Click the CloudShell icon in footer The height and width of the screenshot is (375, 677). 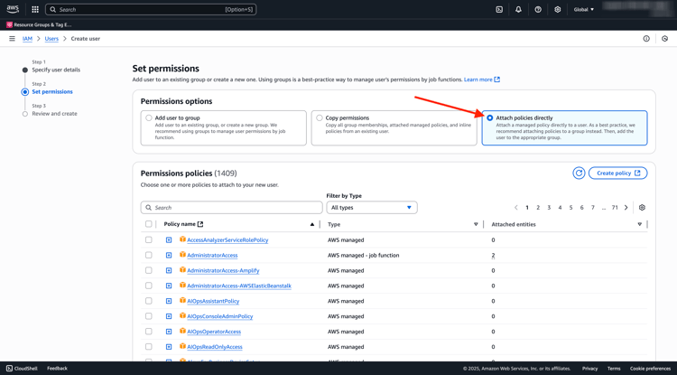point(10,369)
